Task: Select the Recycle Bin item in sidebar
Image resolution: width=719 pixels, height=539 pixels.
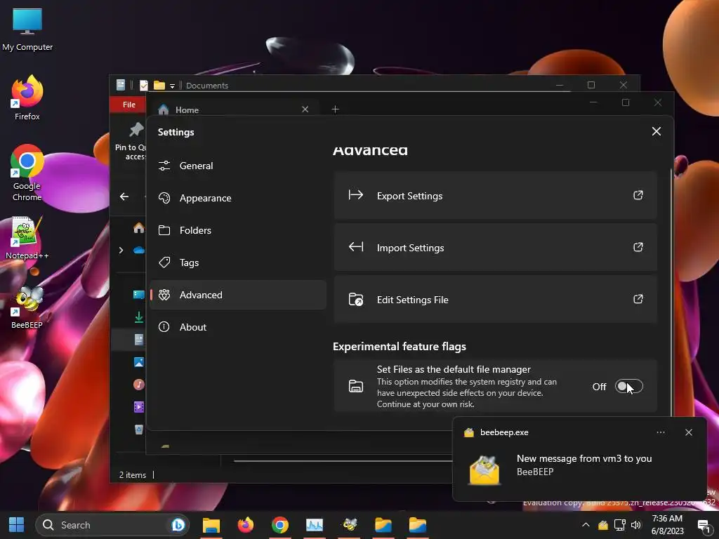Action: (138, 430)
